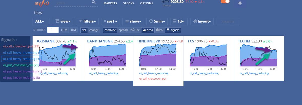302x105 pixels.
Task: Toggle the ITM strikes button
Action: tap(73, 30)
